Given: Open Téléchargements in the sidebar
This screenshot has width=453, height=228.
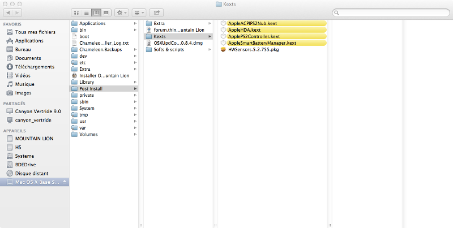Looking at the screenshot, I should 35,67.
